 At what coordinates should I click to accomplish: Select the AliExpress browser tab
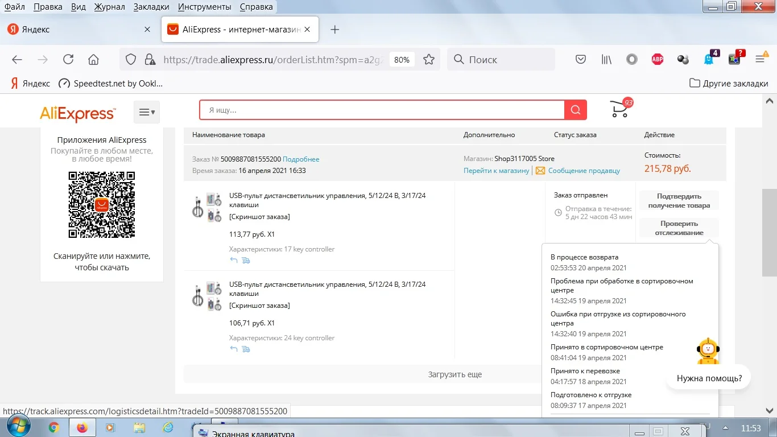[x=239, y=30]
